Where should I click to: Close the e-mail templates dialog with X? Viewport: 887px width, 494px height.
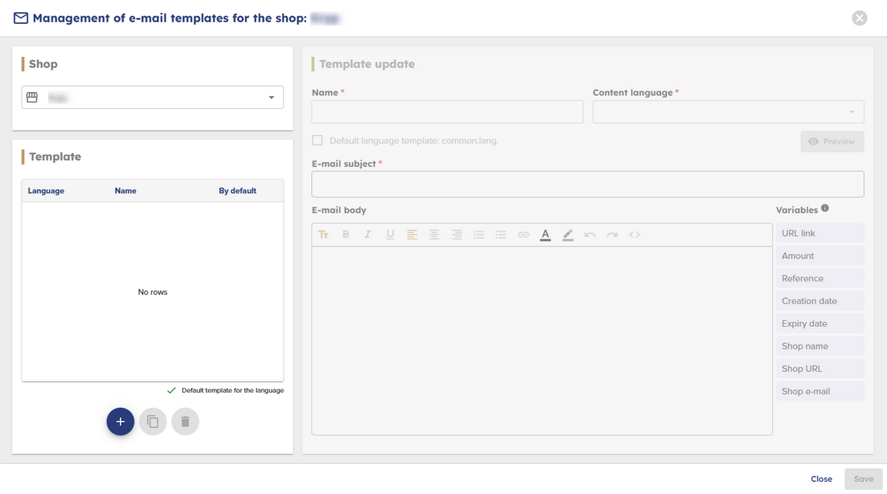[859, 18]
